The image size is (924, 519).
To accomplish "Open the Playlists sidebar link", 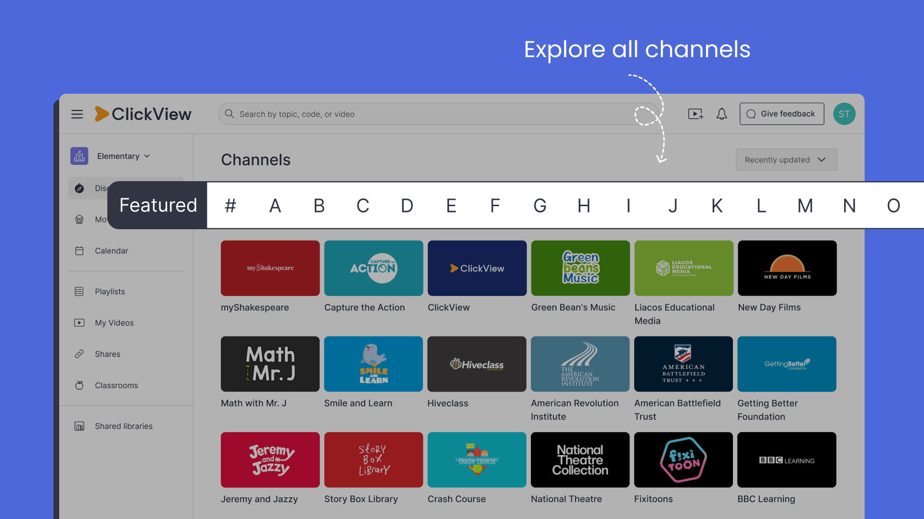I will click(x=110, y=292).
